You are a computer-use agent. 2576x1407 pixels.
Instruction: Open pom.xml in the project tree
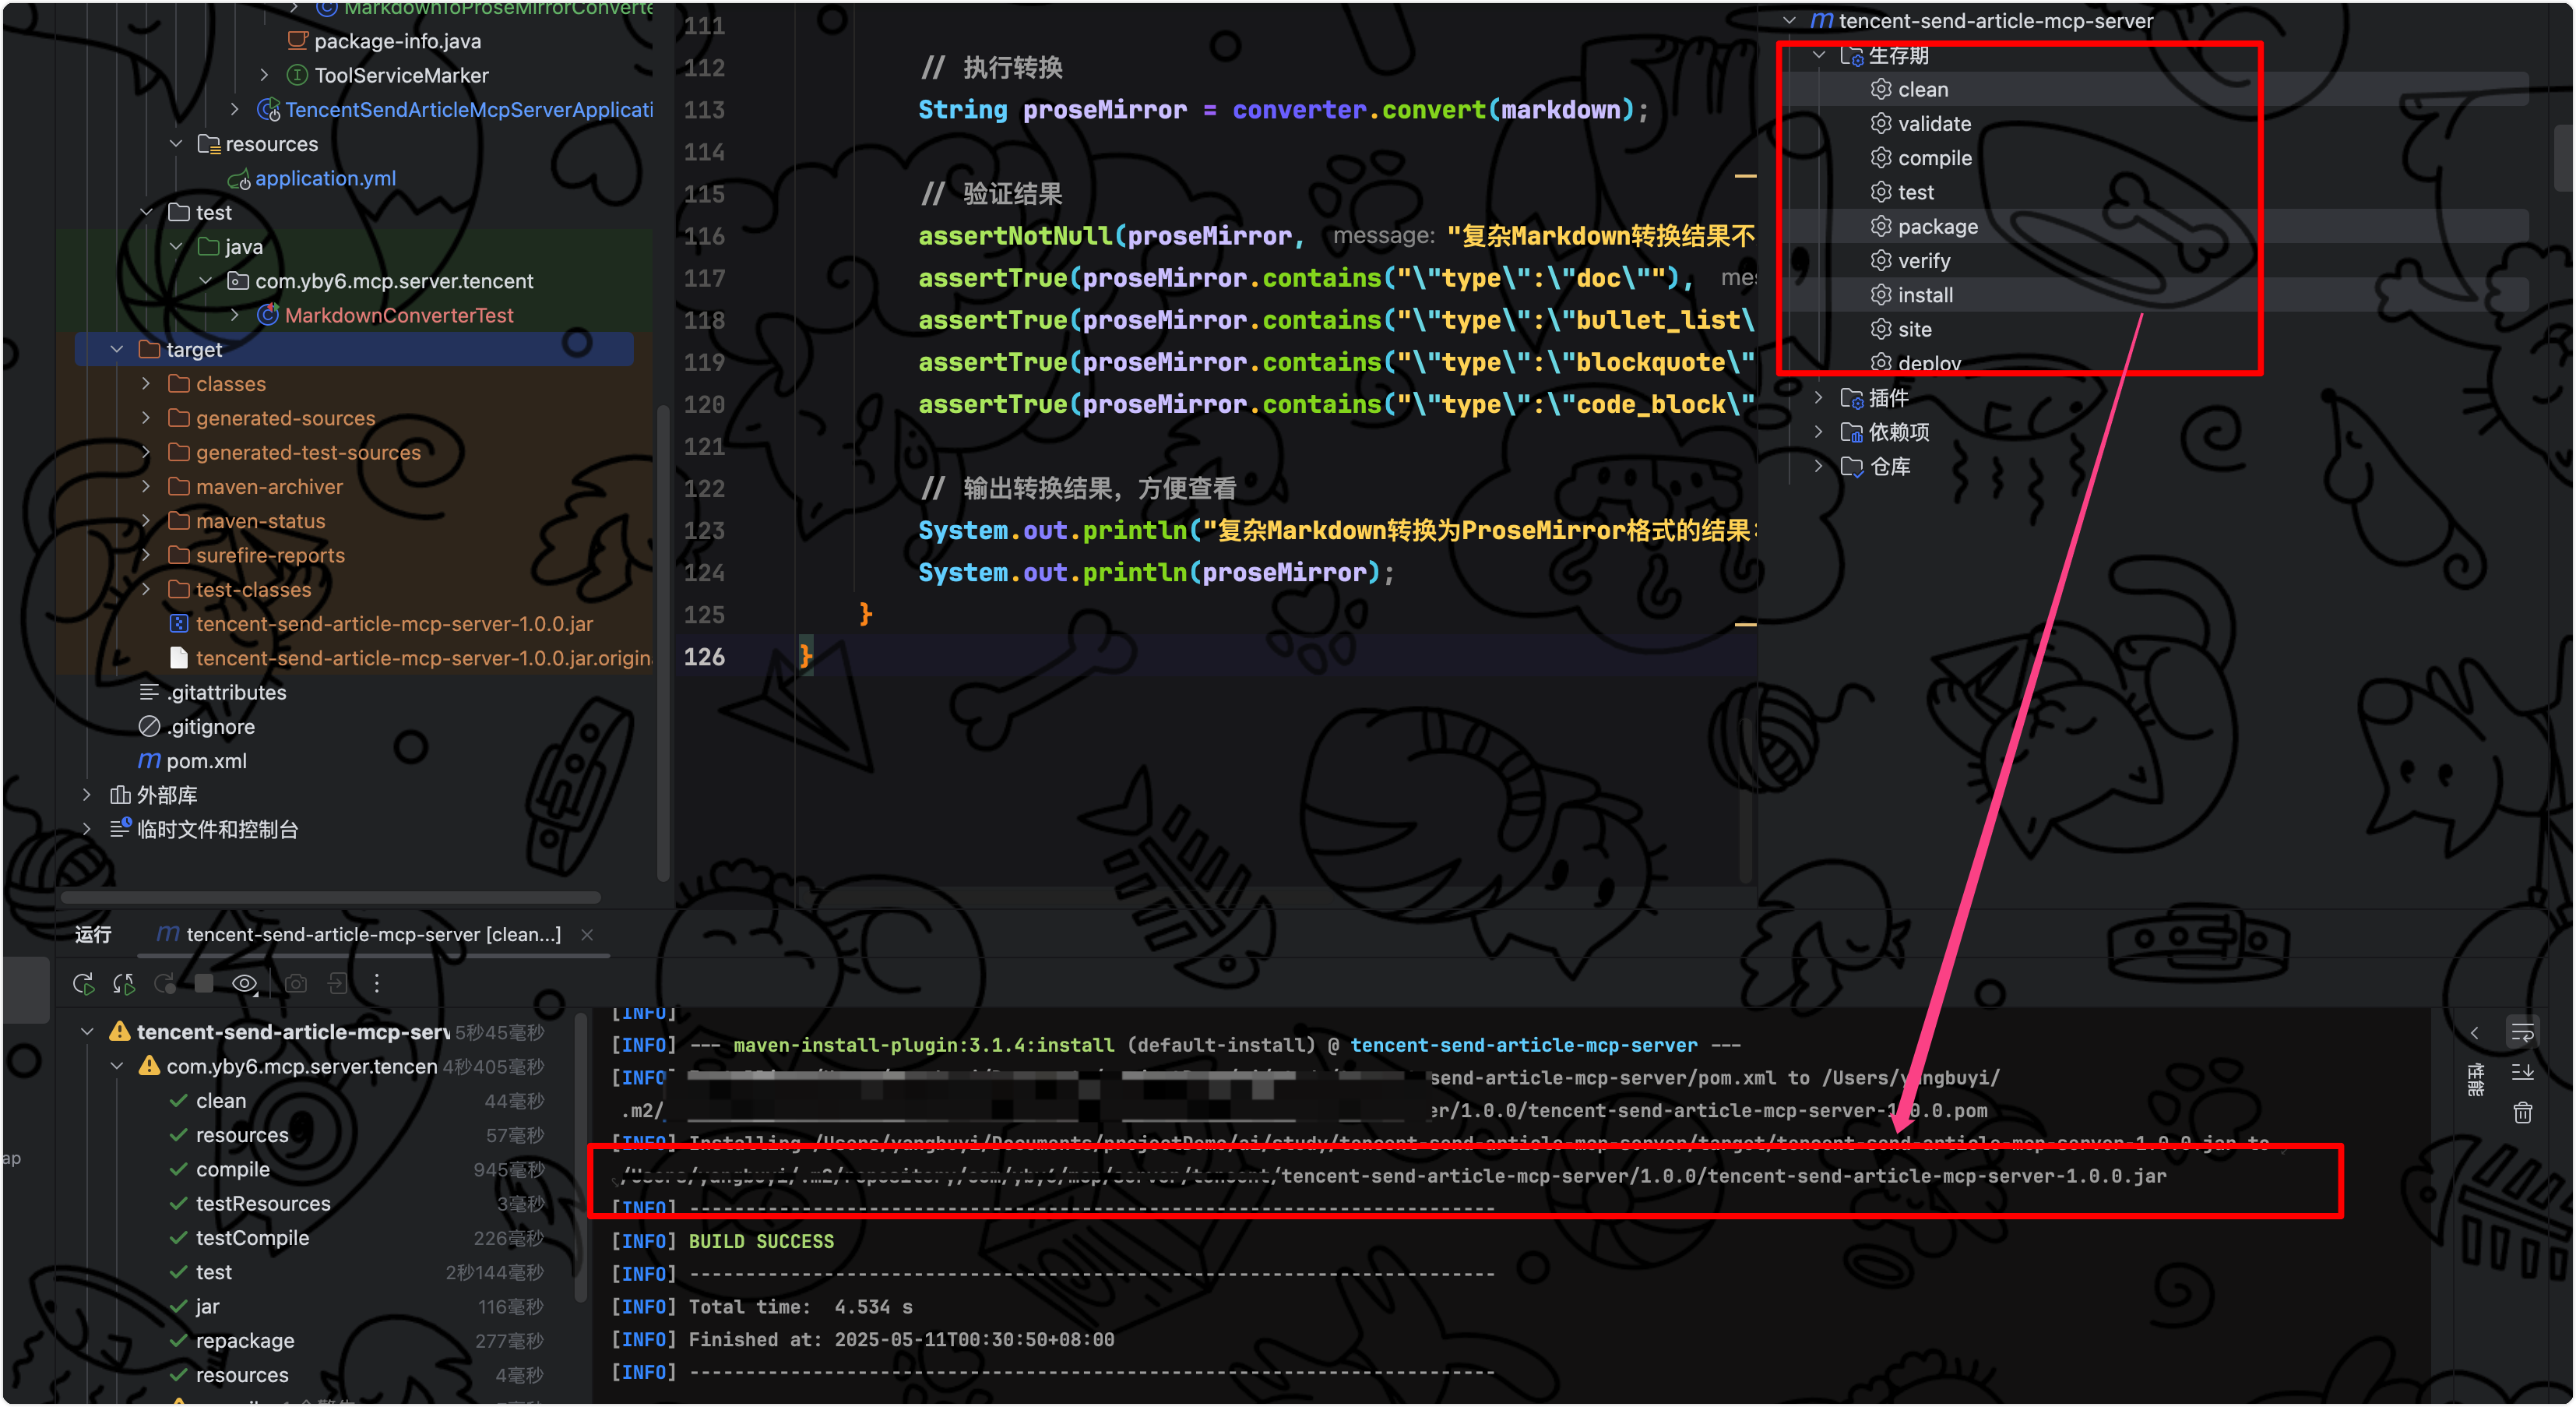(206, 762)
